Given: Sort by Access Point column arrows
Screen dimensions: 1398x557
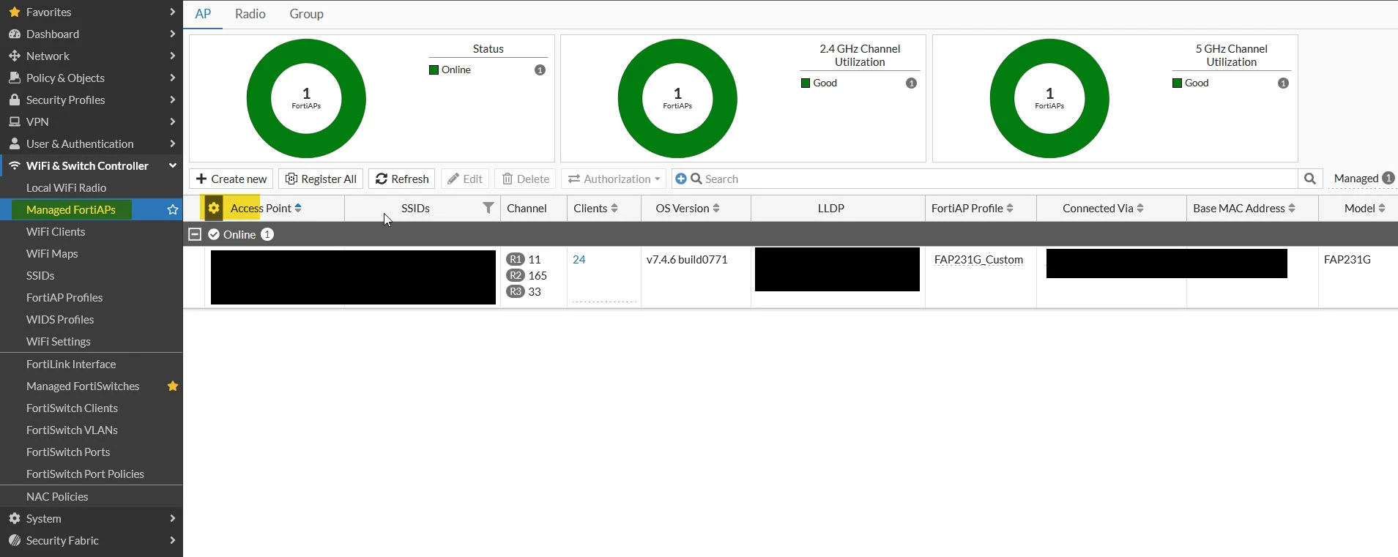Looking at the screenshot, I should pyautogui.click(x=298, y=208).
